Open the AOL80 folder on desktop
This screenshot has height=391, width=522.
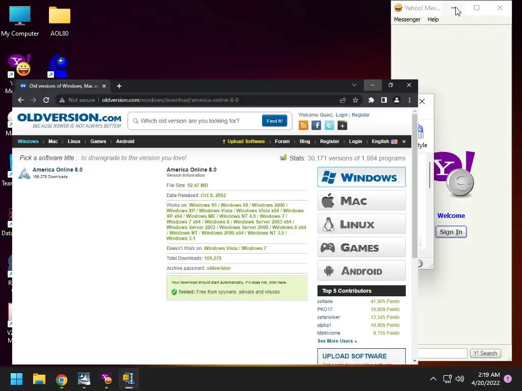[x=59, y=21]
